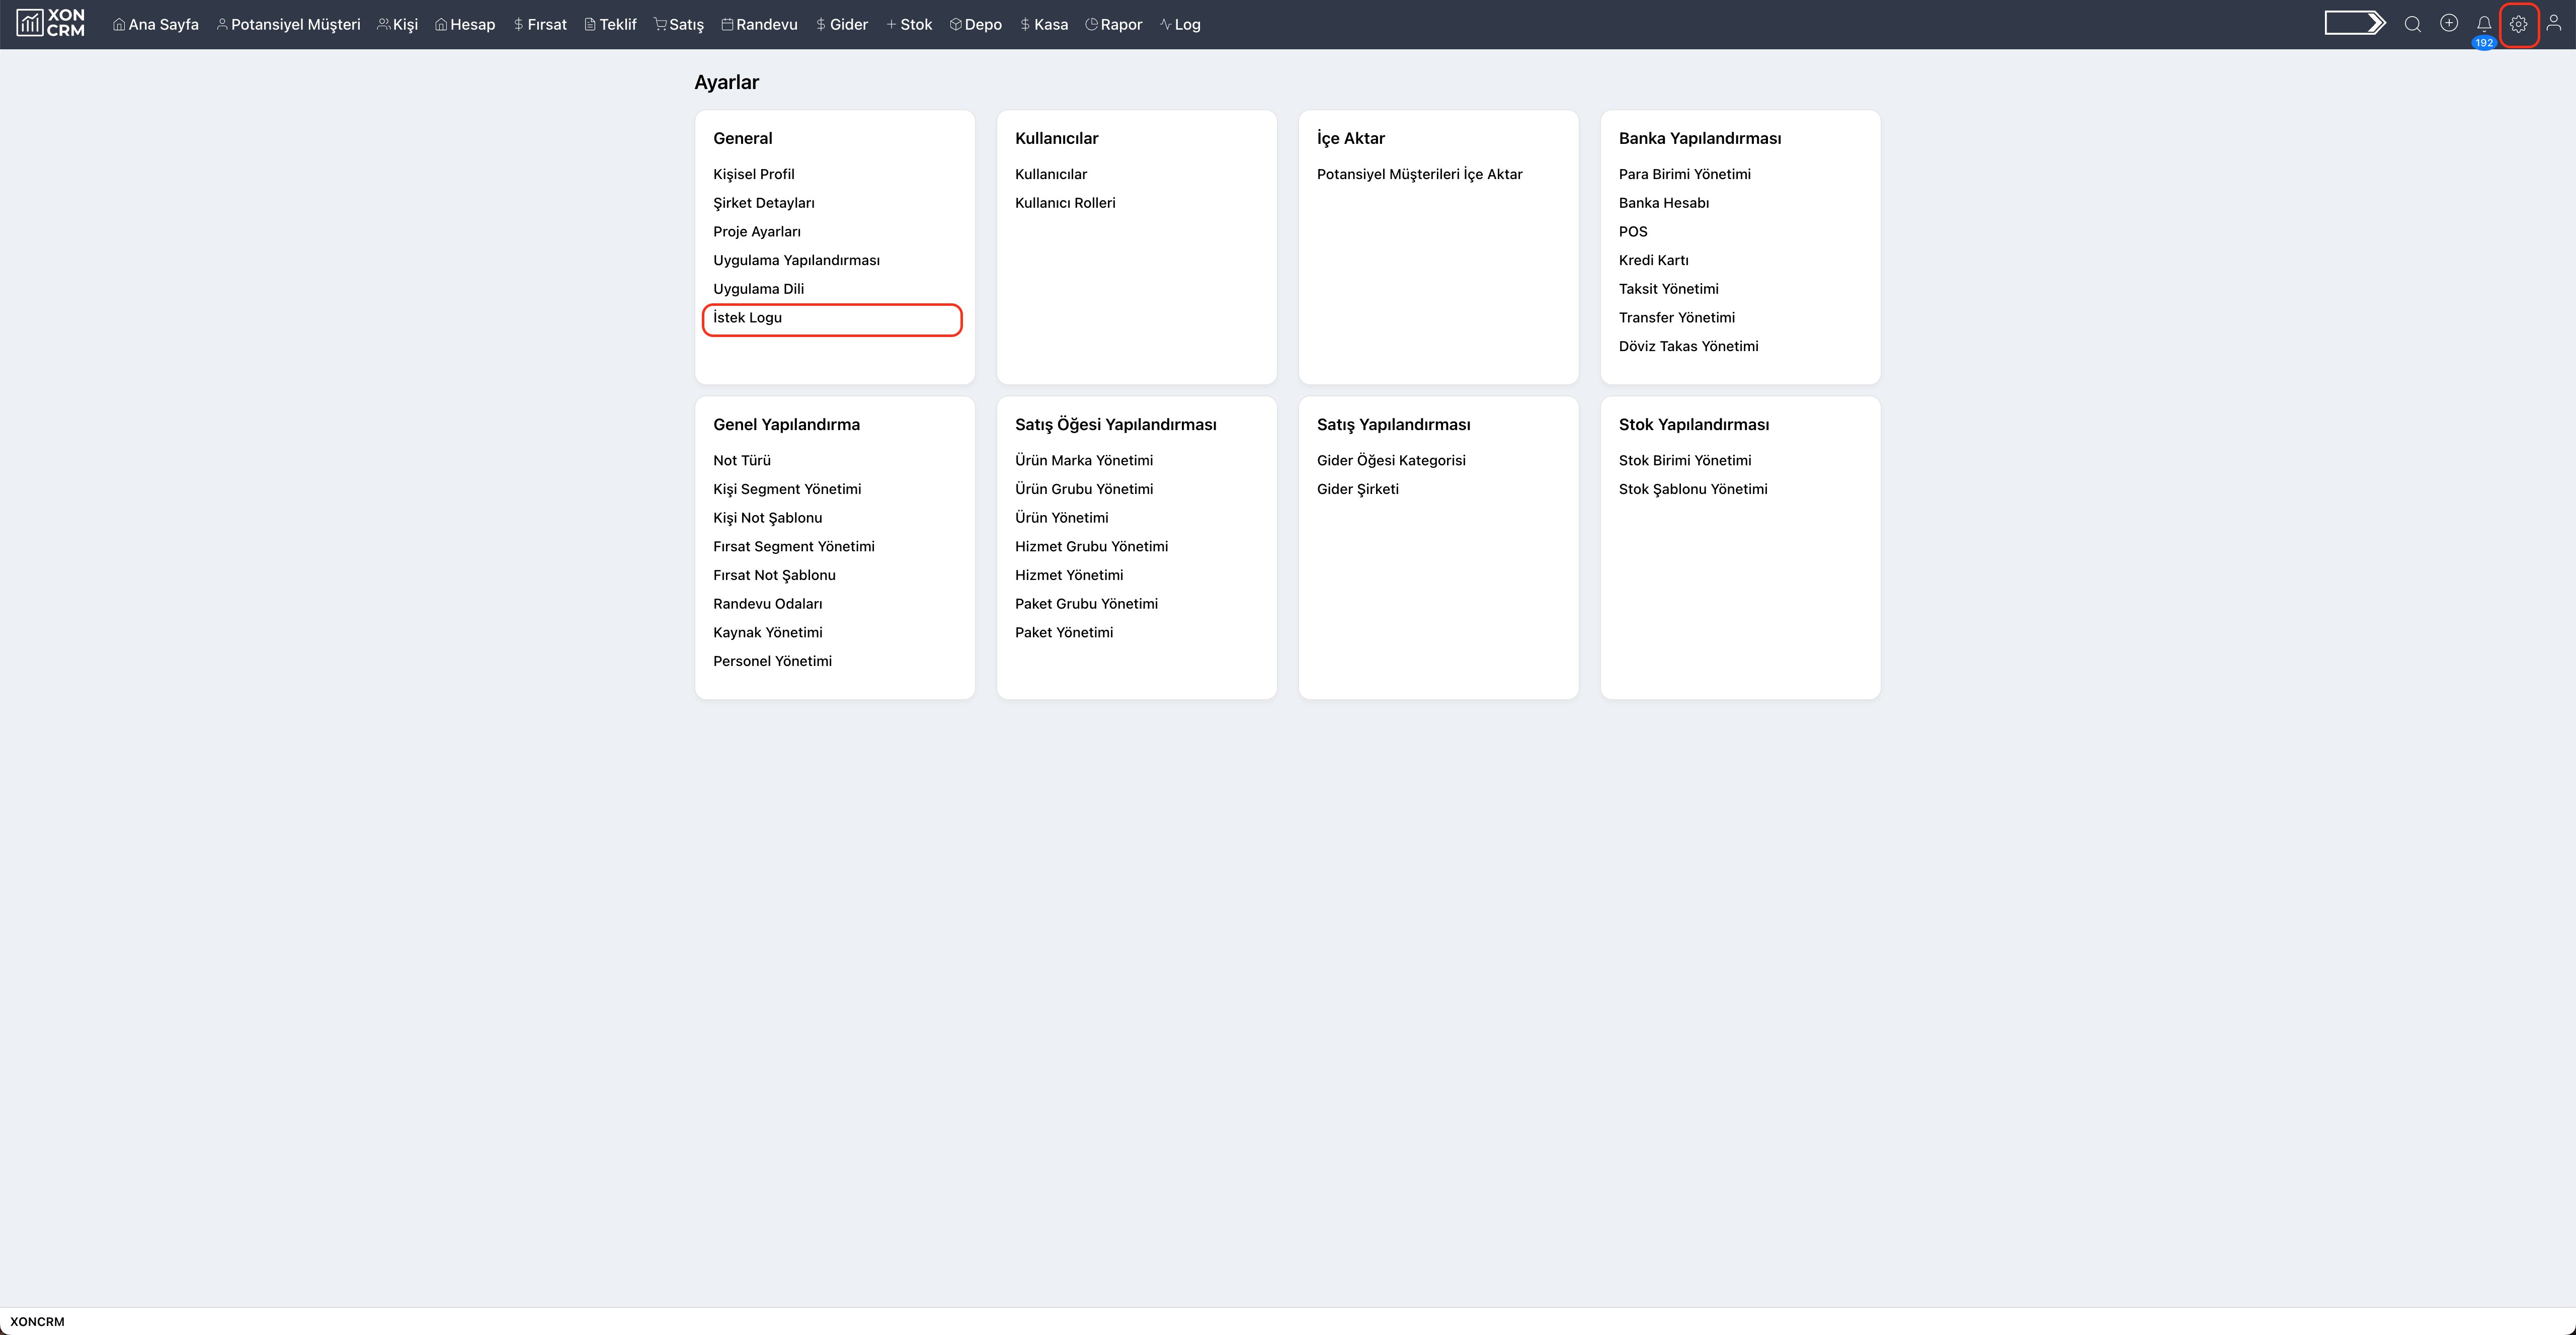2576x1335 pixels.
Task: Open Hizmet Grubu Yönetimi
Action: (1091, 547)
